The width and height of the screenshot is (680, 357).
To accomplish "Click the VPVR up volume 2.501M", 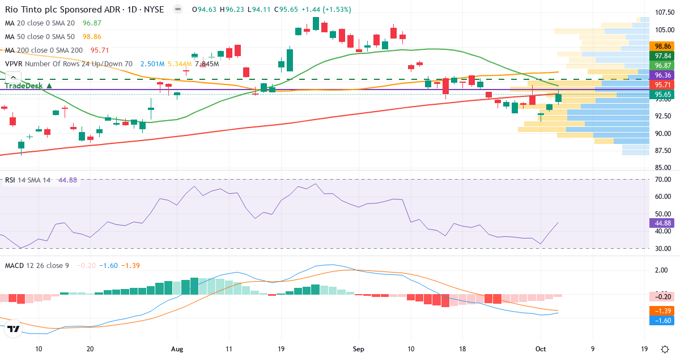I will point(152,63).
